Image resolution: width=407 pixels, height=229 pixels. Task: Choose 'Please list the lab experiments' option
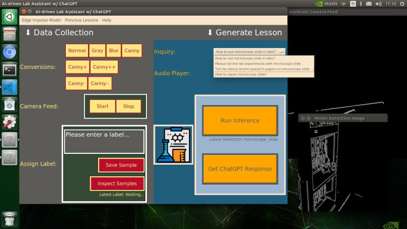(263, 64)
